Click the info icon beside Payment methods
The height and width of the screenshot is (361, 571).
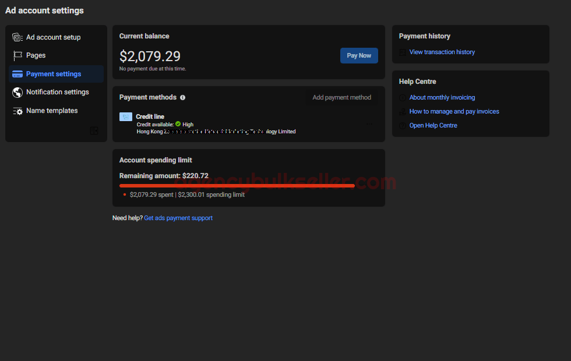coord(182,98)
